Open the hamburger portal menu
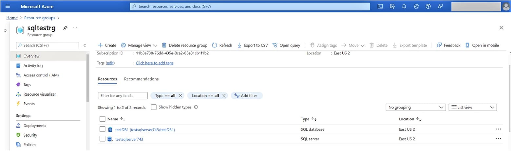 8,7
